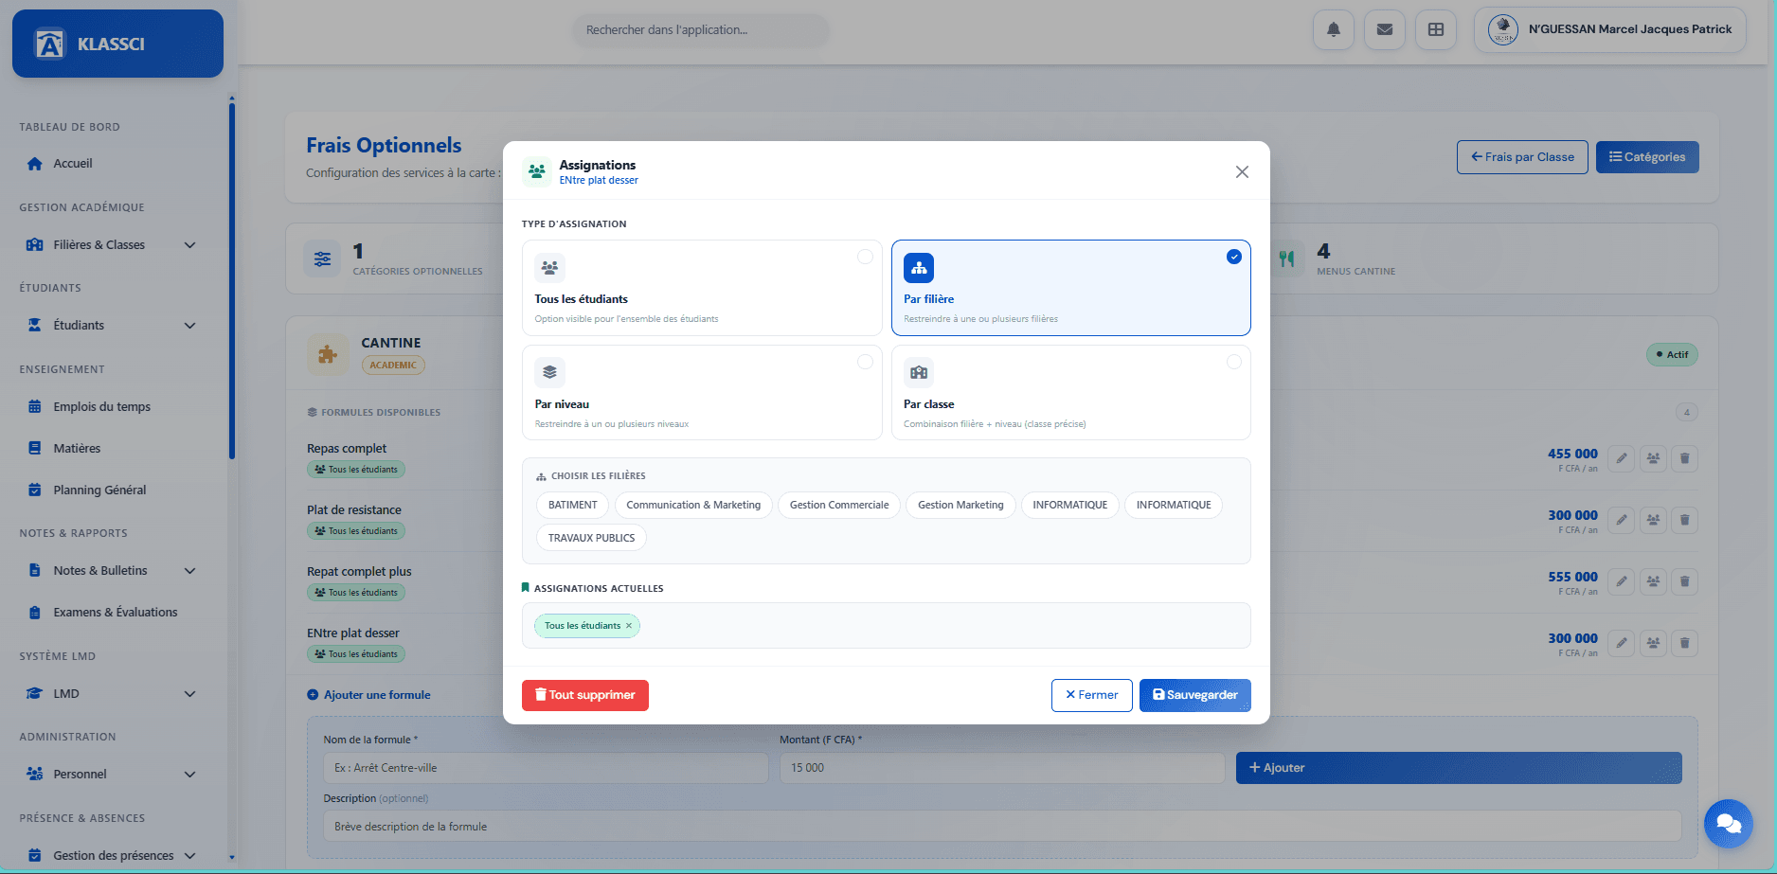Select 'Tous les étudiants' assignment type

pos(701,288)
